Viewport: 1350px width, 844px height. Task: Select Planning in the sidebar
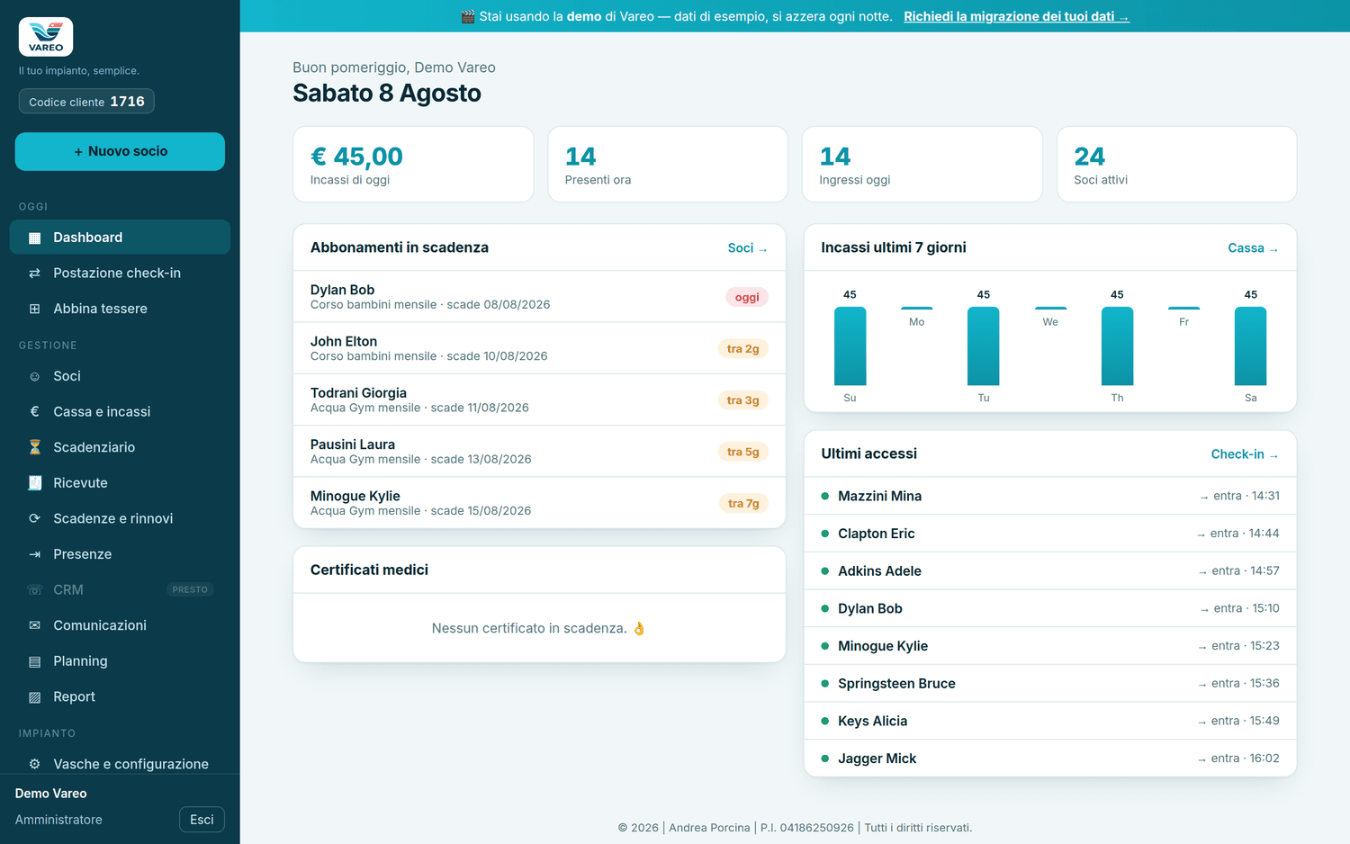[x=120, y=661]
